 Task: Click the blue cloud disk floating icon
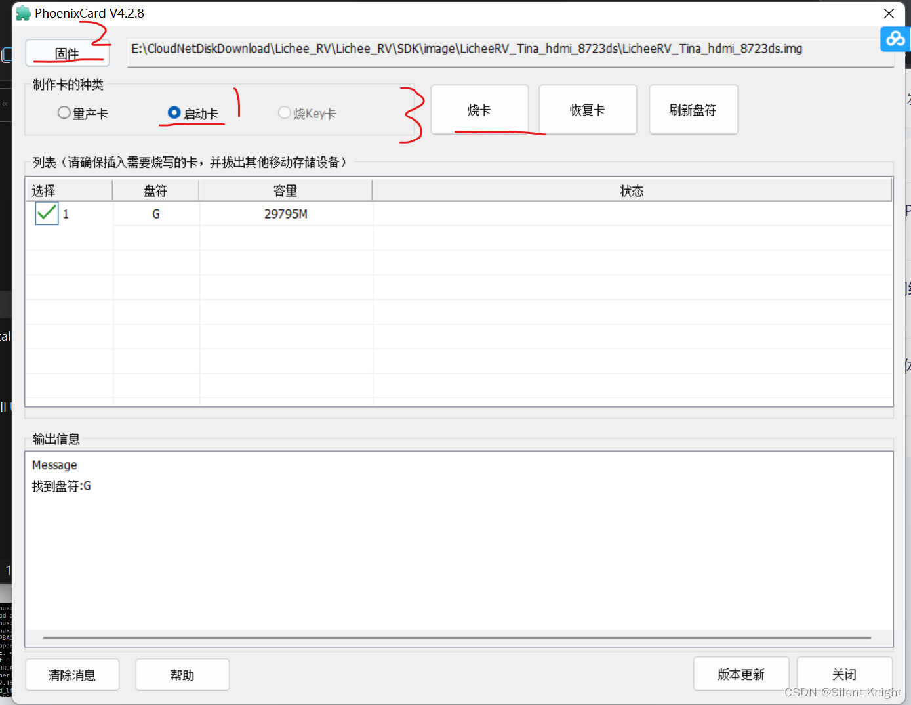895,39
